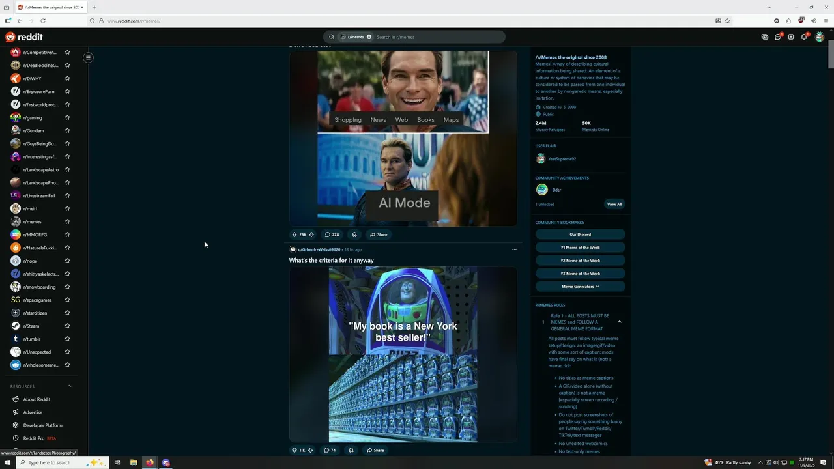This screenshot has height=469, width=834.
Task: Open the advertise icon in Reddit header
Action: pyautogui.click(x=765, y=37)
